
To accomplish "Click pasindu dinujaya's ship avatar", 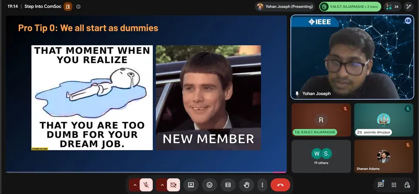I will [x=384, y=119].
